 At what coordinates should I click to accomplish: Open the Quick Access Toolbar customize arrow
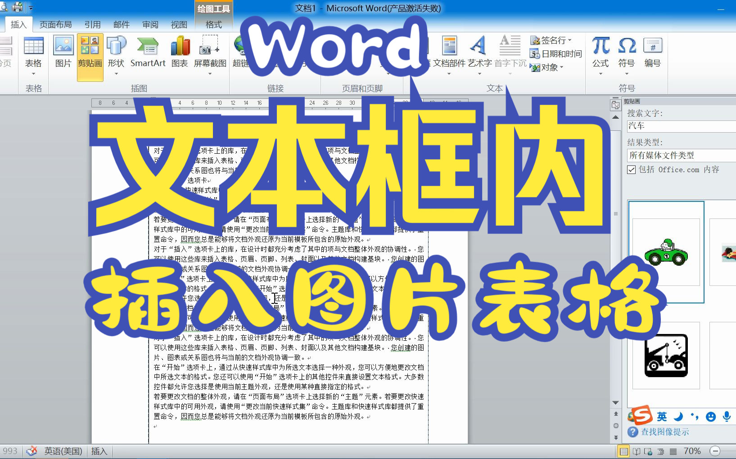click(31, 8)
